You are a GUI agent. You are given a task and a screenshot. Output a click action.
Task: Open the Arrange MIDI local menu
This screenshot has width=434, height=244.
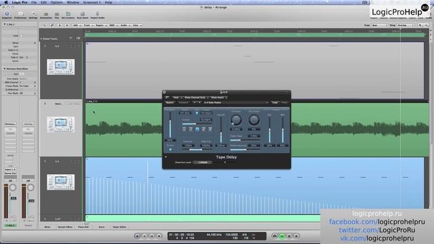[x=113, y=25]
